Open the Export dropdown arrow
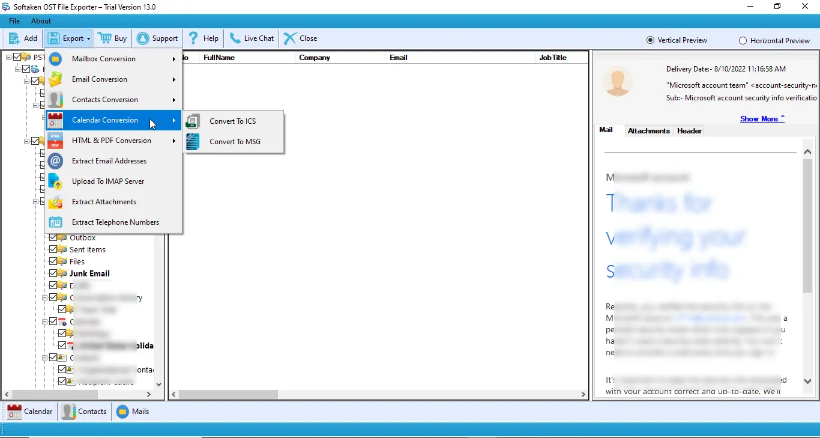The image size is (820, 438). click(88, 38)
